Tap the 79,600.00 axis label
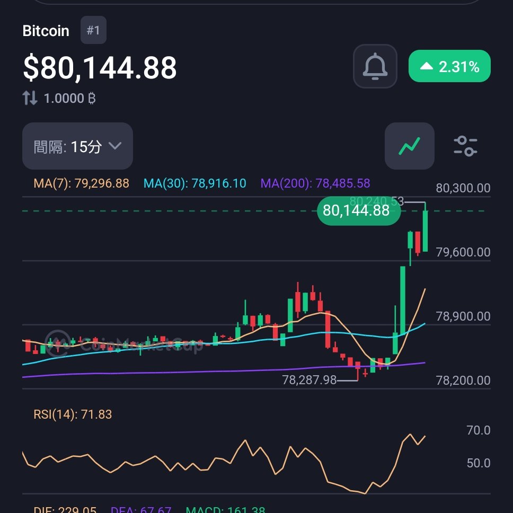Viewport: 513px width, 513px height. click(463, 252)
